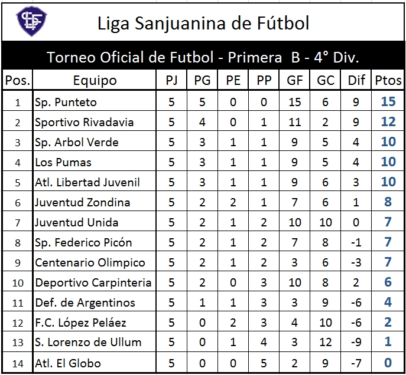Click the GF column header

click(x=295, y=80)
